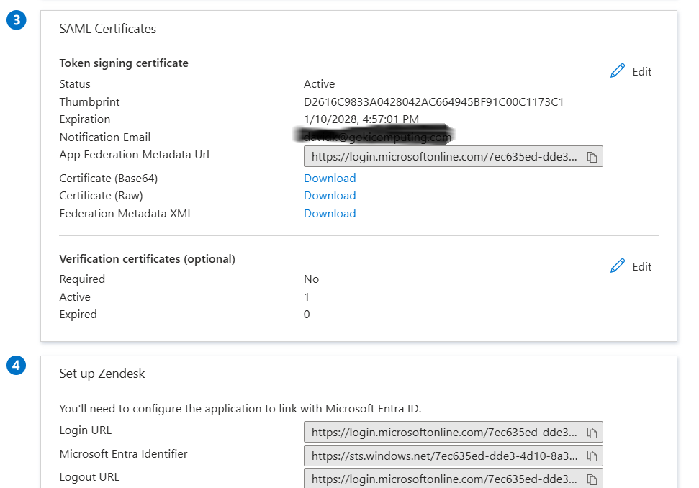Viewport: 699px width, 488px height.
Task: Click the configure application instruction text
Action: coord(240,409)
